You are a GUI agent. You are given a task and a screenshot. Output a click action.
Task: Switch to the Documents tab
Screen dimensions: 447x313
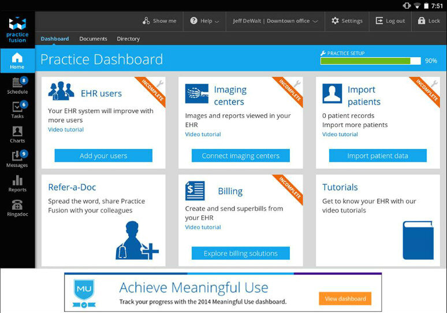[x=93, y=39]
